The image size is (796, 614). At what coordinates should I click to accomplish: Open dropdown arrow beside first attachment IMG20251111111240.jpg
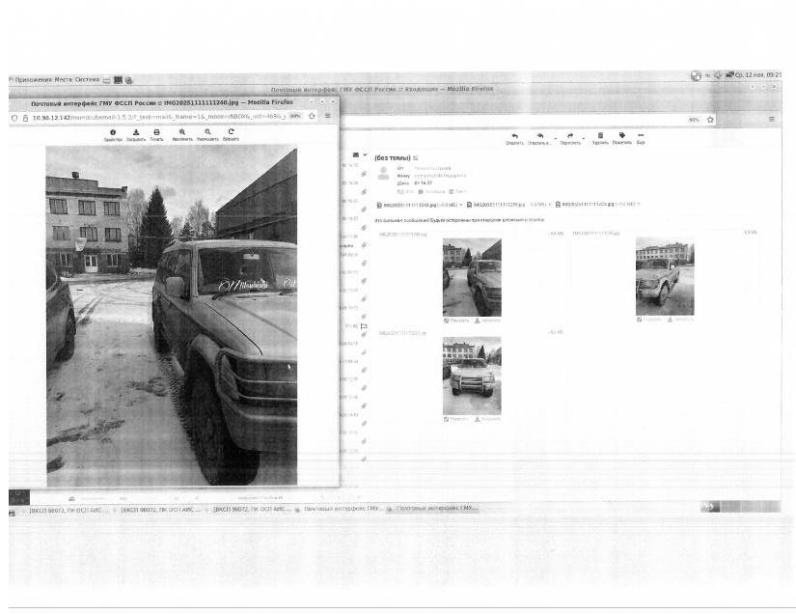pyautogui.click(x=460, y=205)
